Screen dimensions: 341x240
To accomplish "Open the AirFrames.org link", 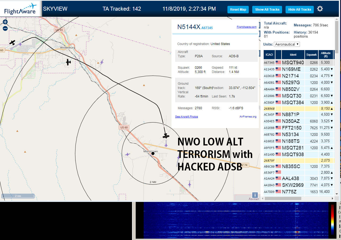I will pos(248,117).
